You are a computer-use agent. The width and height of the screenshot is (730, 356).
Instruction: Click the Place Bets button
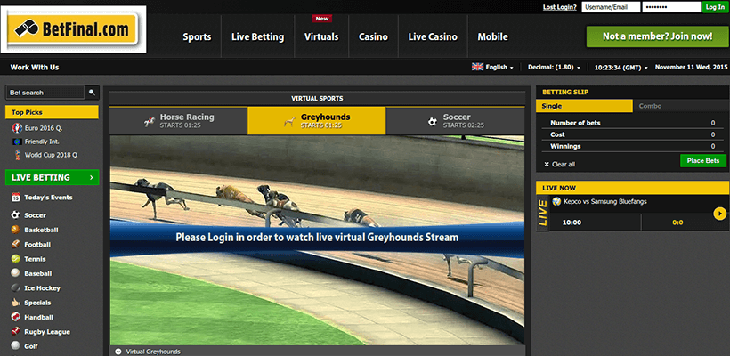coord(703,161)
